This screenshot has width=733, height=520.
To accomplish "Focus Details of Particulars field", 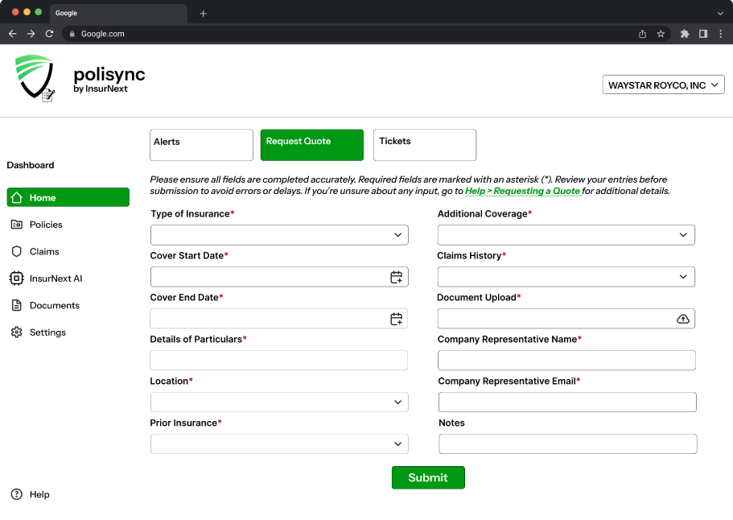I will (x=279, y=361).
